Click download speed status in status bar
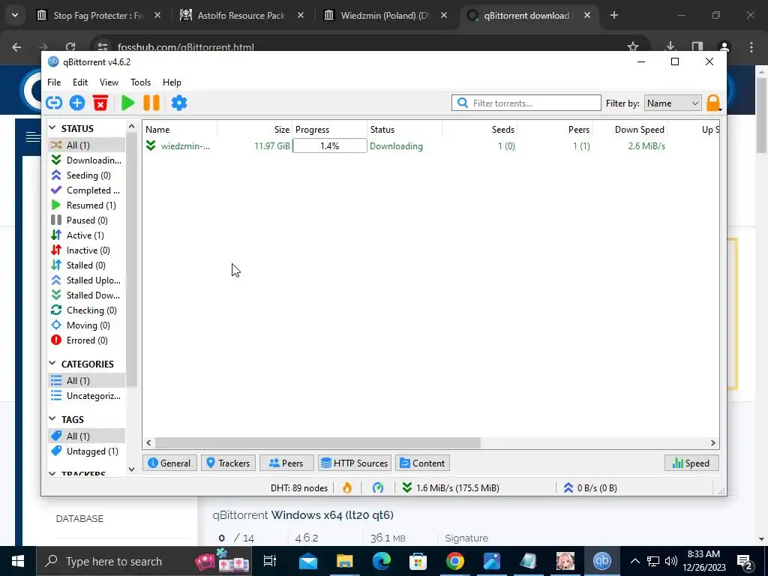 pos(451,487)
